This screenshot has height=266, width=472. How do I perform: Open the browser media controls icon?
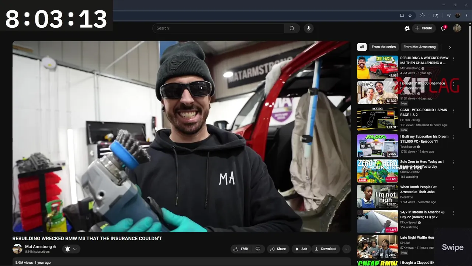pos(449,16)
